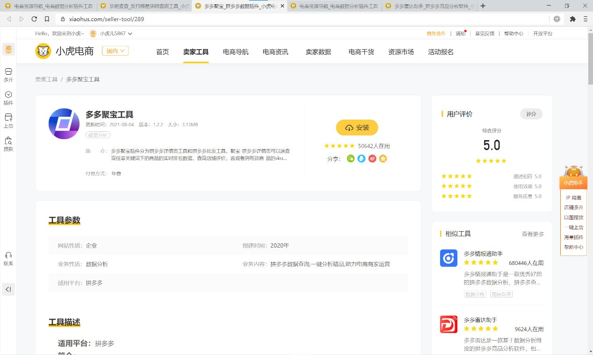Click the 数据分析 tag under tool title
Viewport: 593px width, 355px height.
[x=97, y=135]
